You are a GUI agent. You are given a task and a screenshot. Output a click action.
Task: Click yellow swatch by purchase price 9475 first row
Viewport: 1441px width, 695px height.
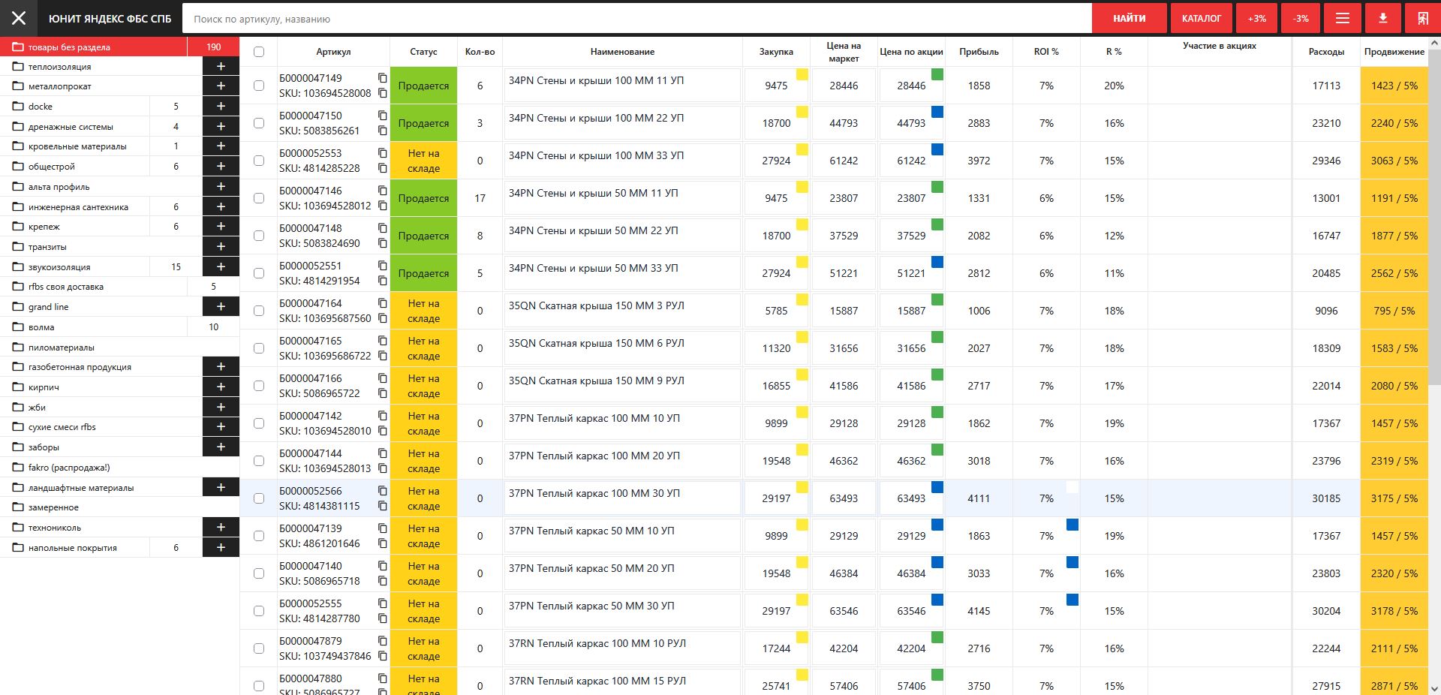point(802,74)
